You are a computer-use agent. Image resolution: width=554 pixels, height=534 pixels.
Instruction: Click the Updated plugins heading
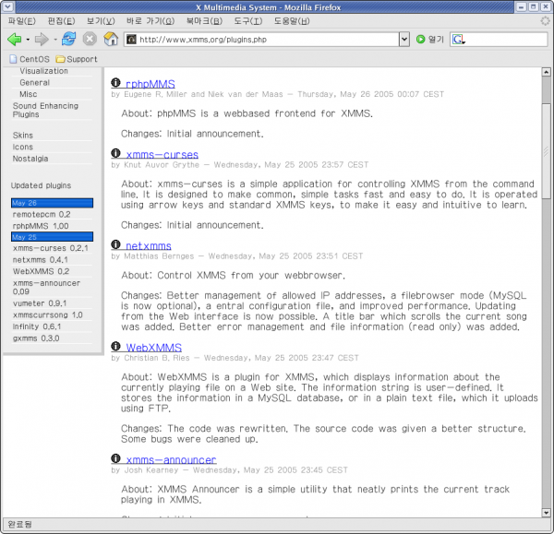coord(41,185)
